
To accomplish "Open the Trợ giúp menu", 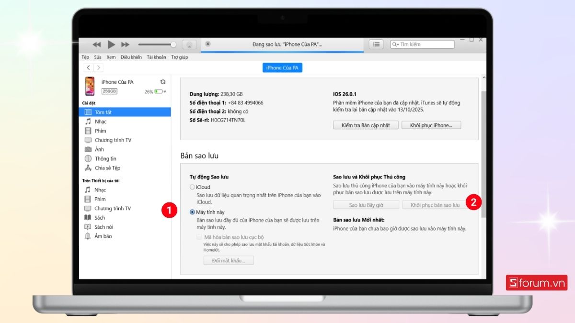I will [180, 57].
